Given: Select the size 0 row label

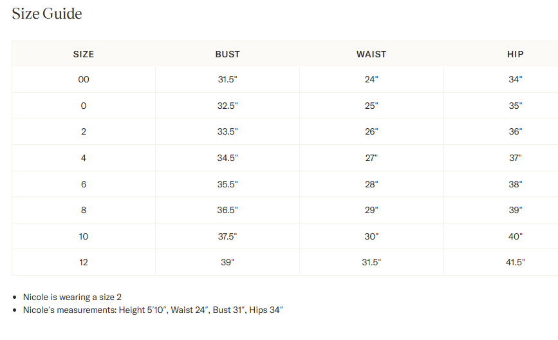Looking at the screenshot, I should [x=84, y=106].
